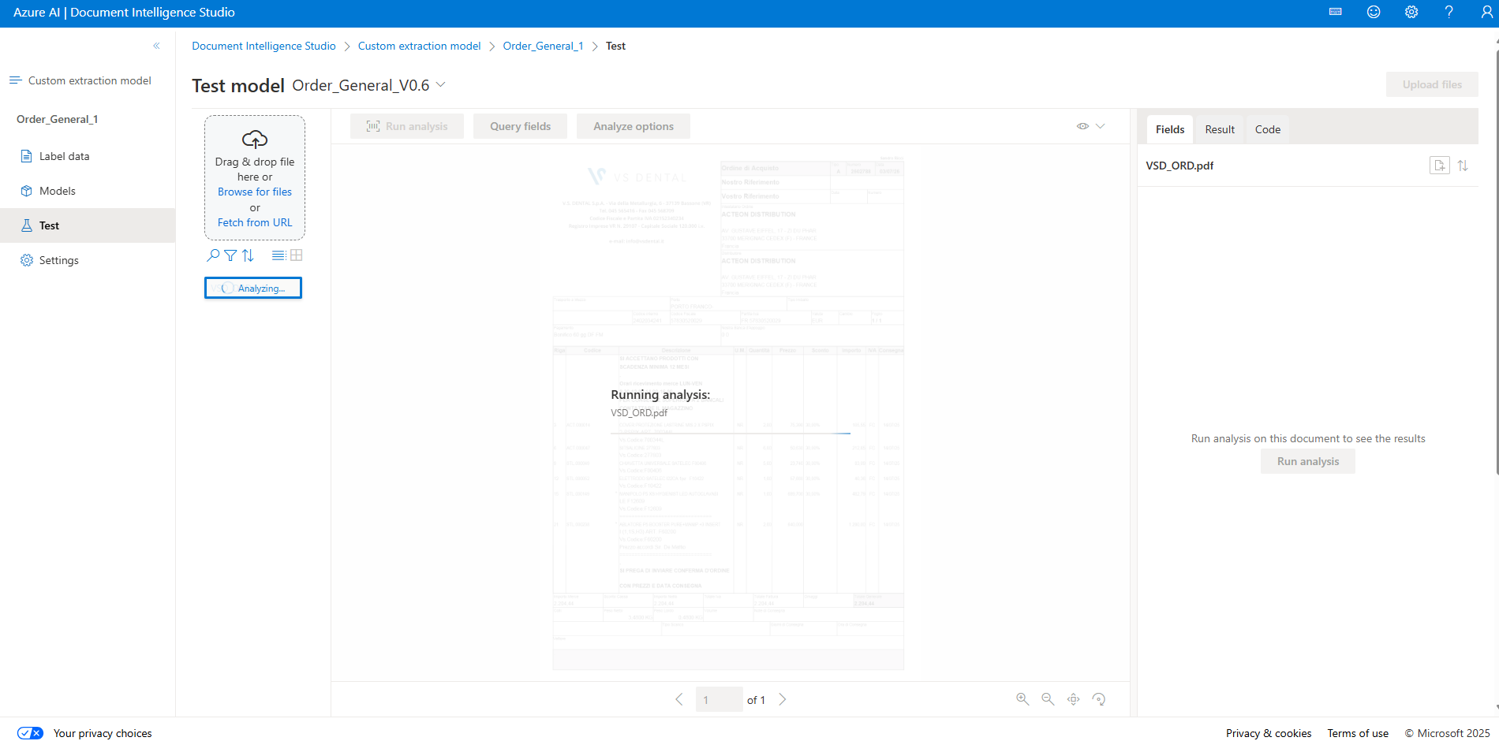The image size is (1499, 741).
Task: Toggle Your privacy choices switch icon
Action: click(x=30, y=733)
